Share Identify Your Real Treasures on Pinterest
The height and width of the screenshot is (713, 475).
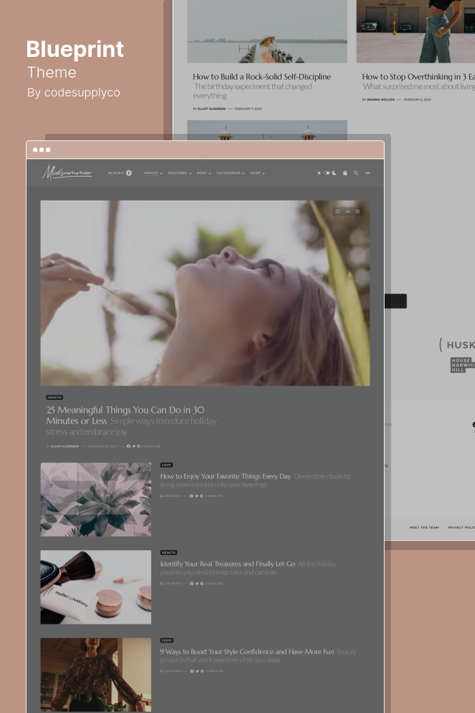pyautogui.click(x=202, y=584)
